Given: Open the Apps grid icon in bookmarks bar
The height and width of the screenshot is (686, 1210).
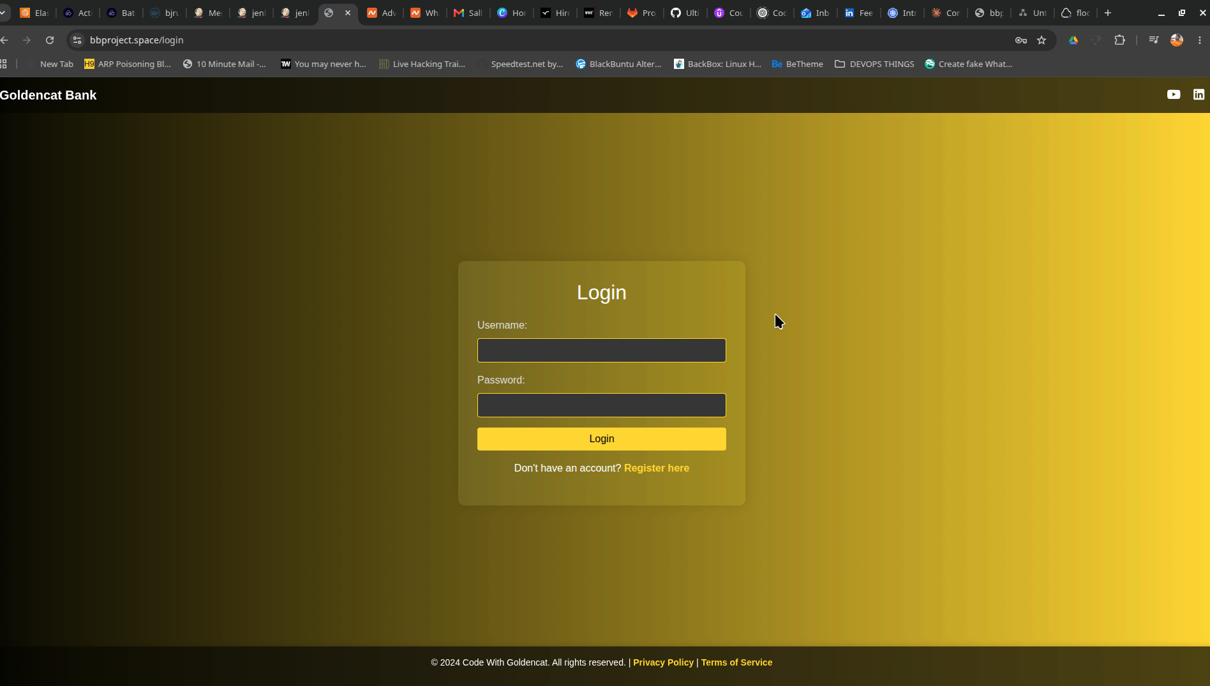Looking at the screenshot, I should 4,64.
